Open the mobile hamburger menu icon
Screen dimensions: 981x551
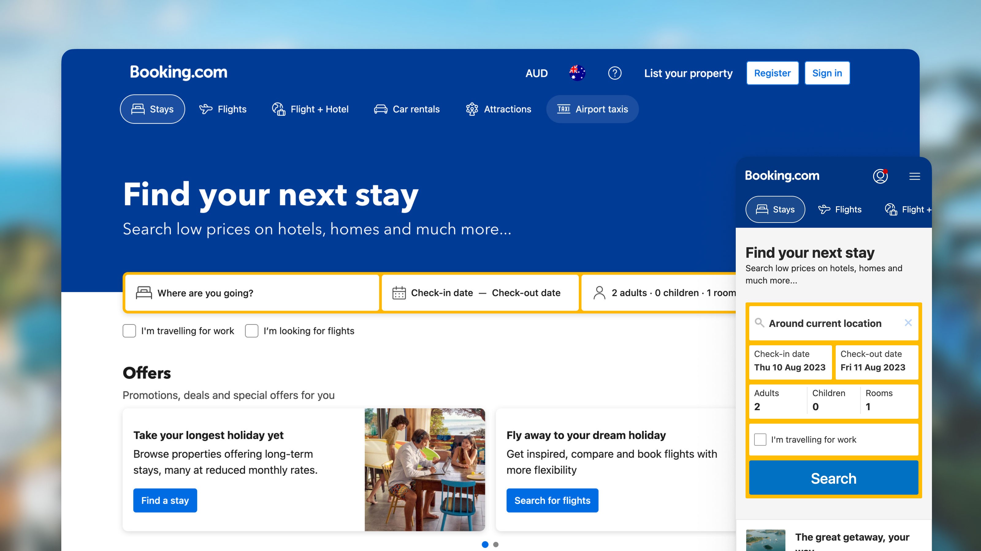point(915,176)
